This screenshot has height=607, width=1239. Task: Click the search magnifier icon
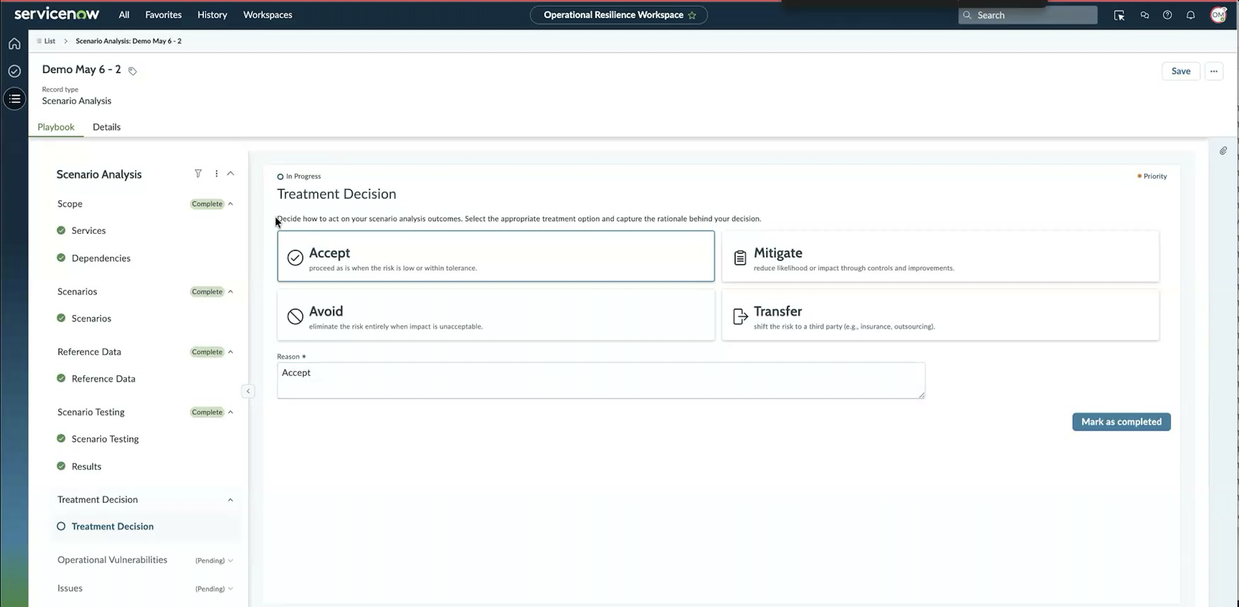(x=967, y=15)
